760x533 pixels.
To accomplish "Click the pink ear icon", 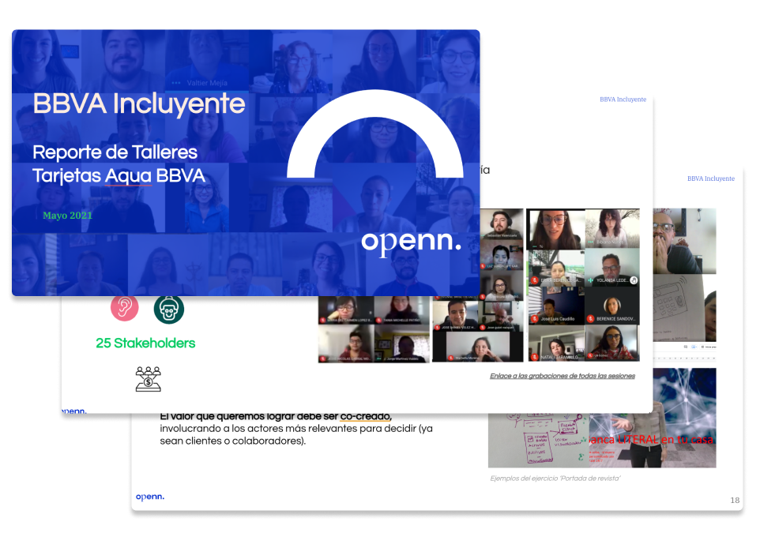I will [125, 308].
